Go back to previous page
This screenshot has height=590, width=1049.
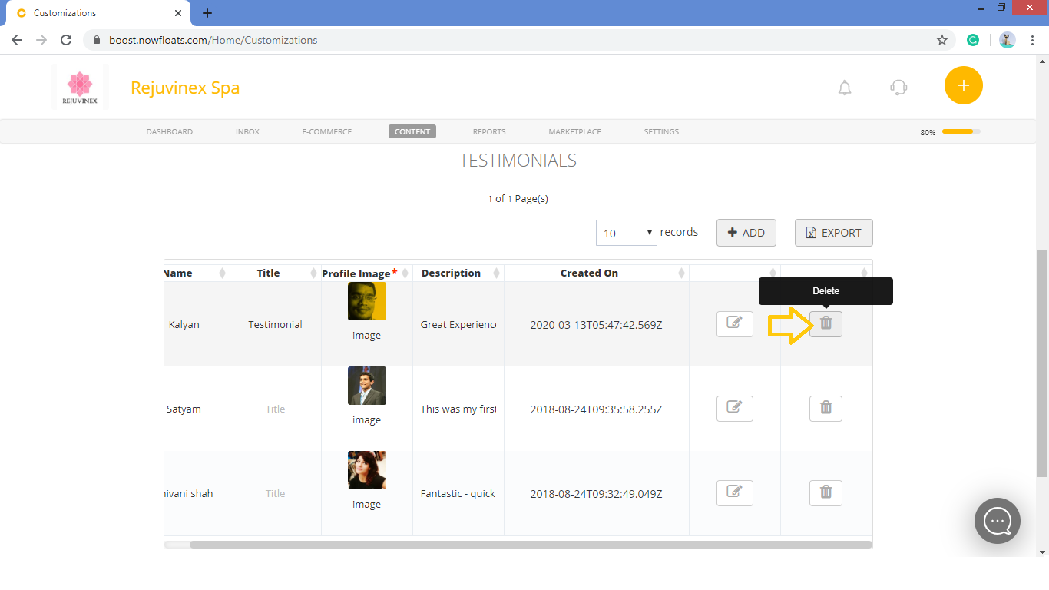17,40
